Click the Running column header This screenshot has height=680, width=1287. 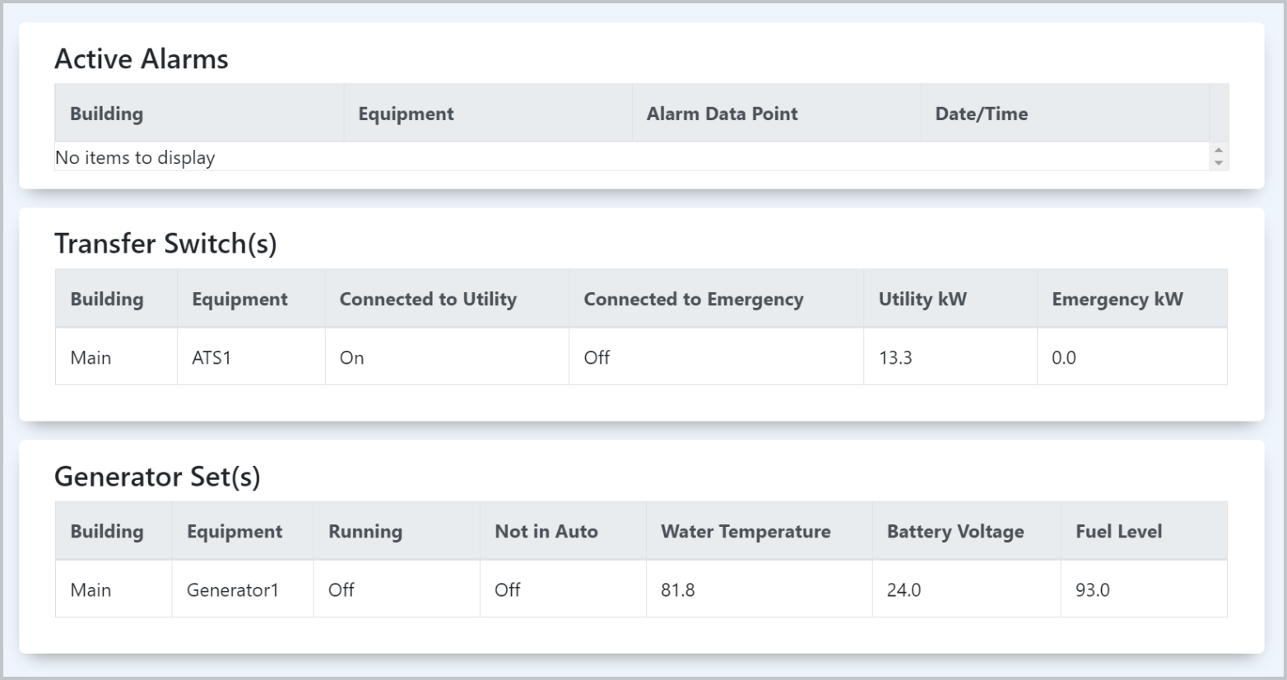pyautogui.click(x=365, y=531)
